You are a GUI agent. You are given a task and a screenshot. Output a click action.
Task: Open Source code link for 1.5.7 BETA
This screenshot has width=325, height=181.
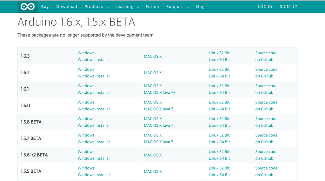pos(266,135)
